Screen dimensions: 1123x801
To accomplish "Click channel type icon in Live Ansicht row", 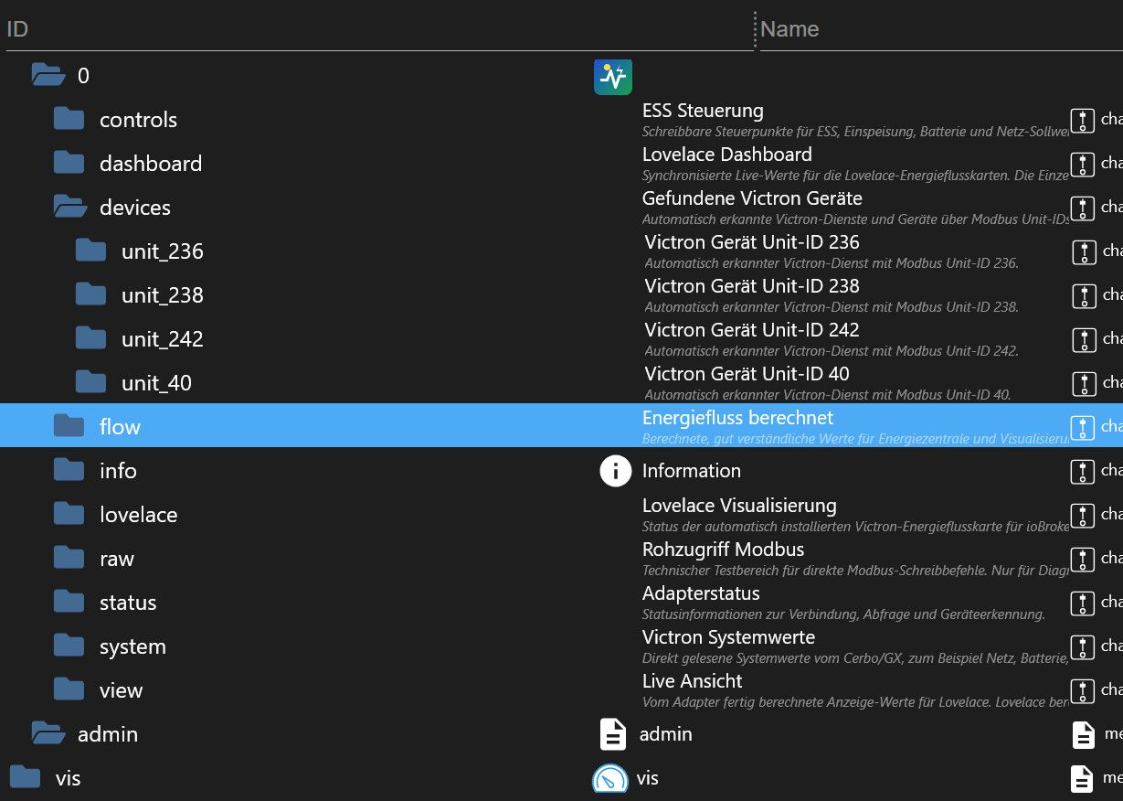I will 1083,690.
